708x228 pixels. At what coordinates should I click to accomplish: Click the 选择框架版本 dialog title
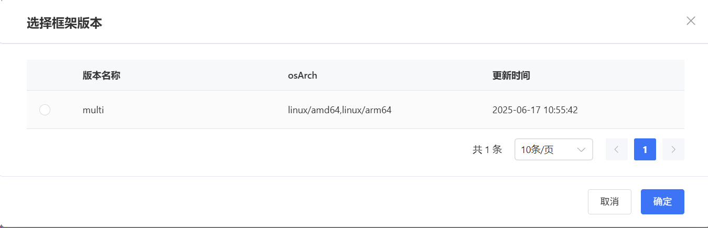[65, 23]
